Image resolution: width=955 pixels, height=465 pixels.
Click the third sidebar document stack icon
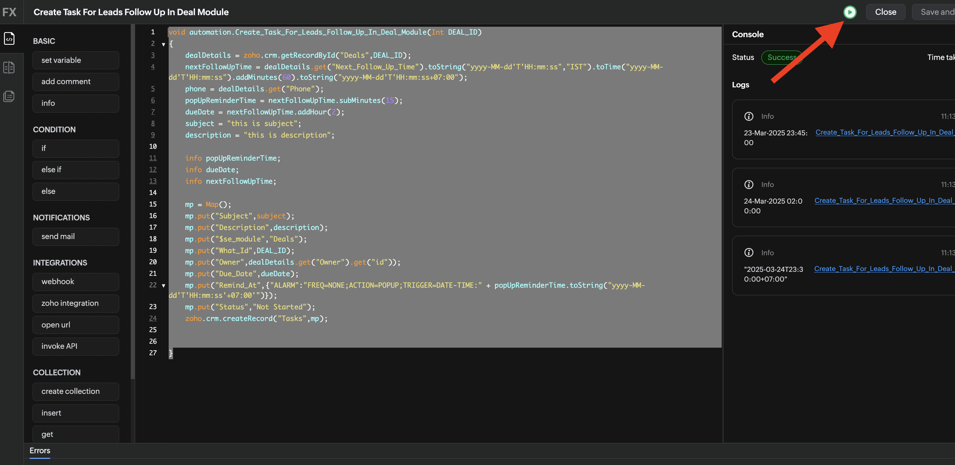point(9,96)
